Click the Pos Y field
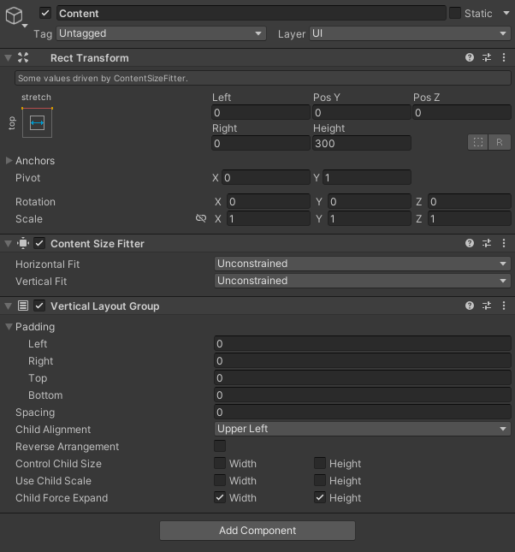 click(362, 112)
